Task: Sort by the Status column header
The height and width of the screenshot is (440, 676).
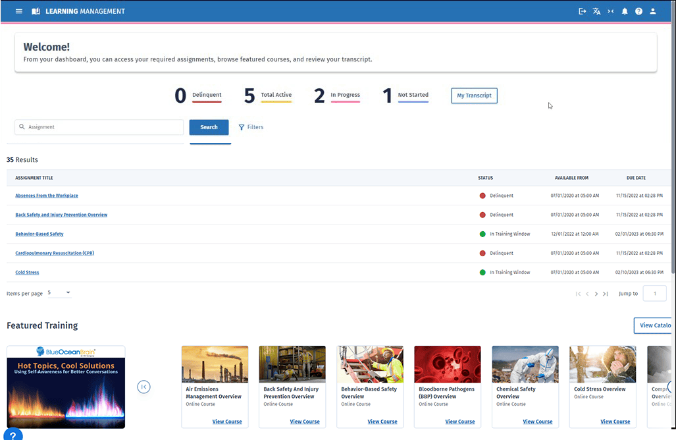Action: click(x=486, y=178)
